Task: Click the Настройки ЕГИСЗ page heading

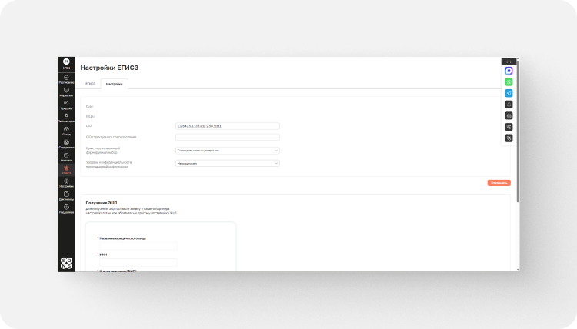Action: [x=109, y=68]
